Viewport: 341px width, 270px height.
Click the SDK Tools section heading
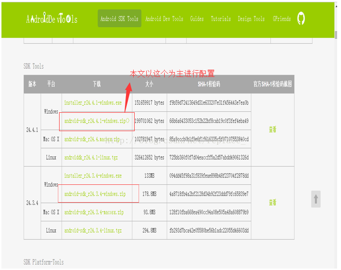coord(34,66)
